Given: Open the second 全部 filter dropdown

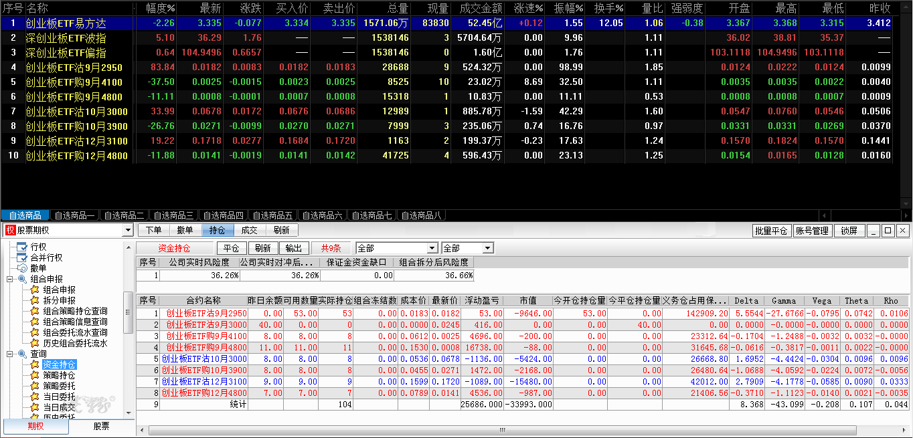Looking at the screenshot, I should (x=488, y=248).
